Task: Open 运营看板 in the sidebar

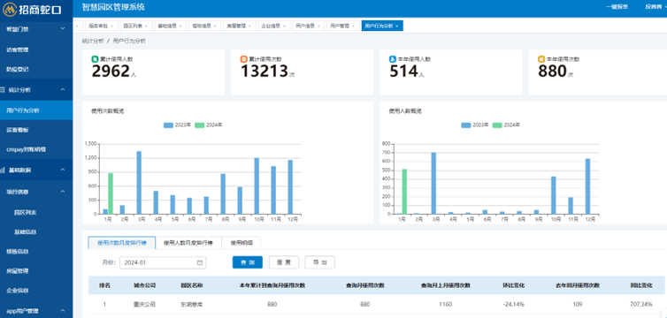Action: [36, 130]
